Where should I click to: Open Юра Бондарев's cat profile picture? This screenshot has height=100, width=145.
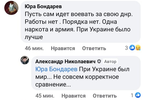point(11,8)
